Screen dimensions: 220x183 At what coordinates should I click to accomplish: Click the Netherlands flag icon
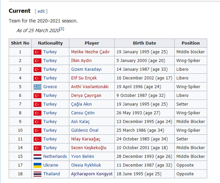click(x=37, y=157)
